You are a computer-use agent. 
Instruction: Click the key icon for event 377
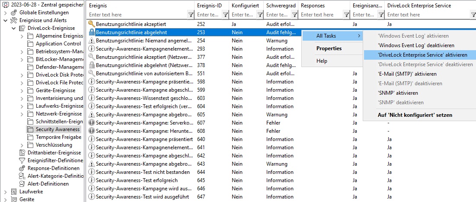pos(91,57)
